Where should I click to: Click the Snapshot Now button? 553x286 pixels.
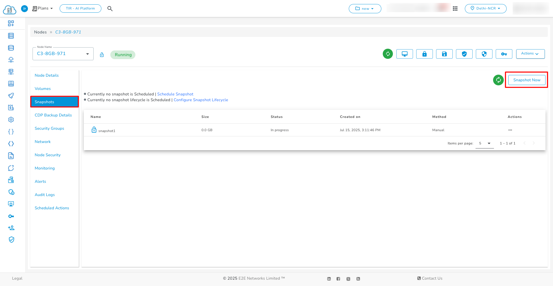(x=527, y=80)
